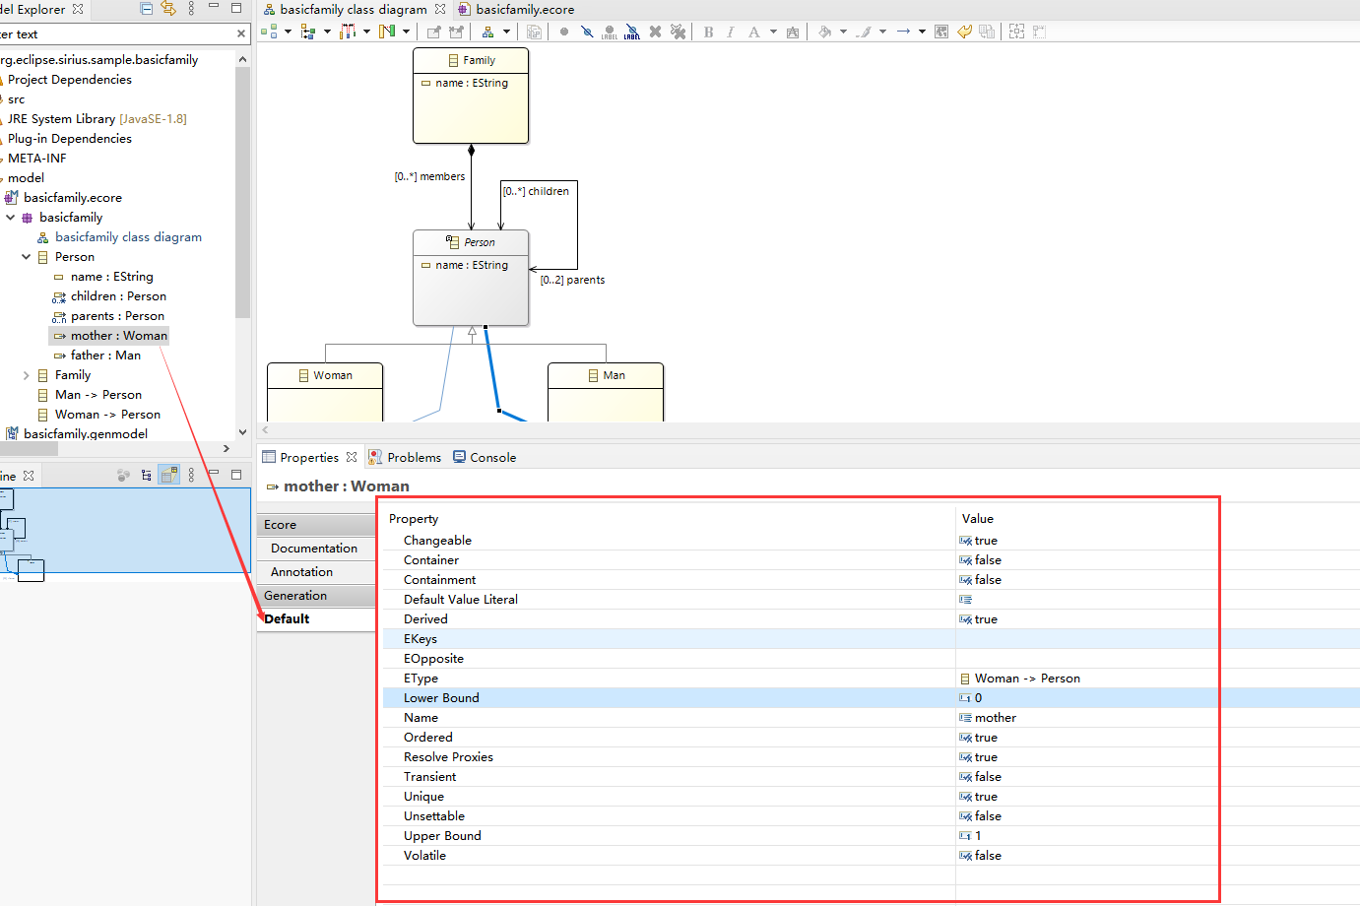This screenshot has width=1360, height=906.
Task: Open the layers dropdown arrow
Action: (x=406, y=32)
